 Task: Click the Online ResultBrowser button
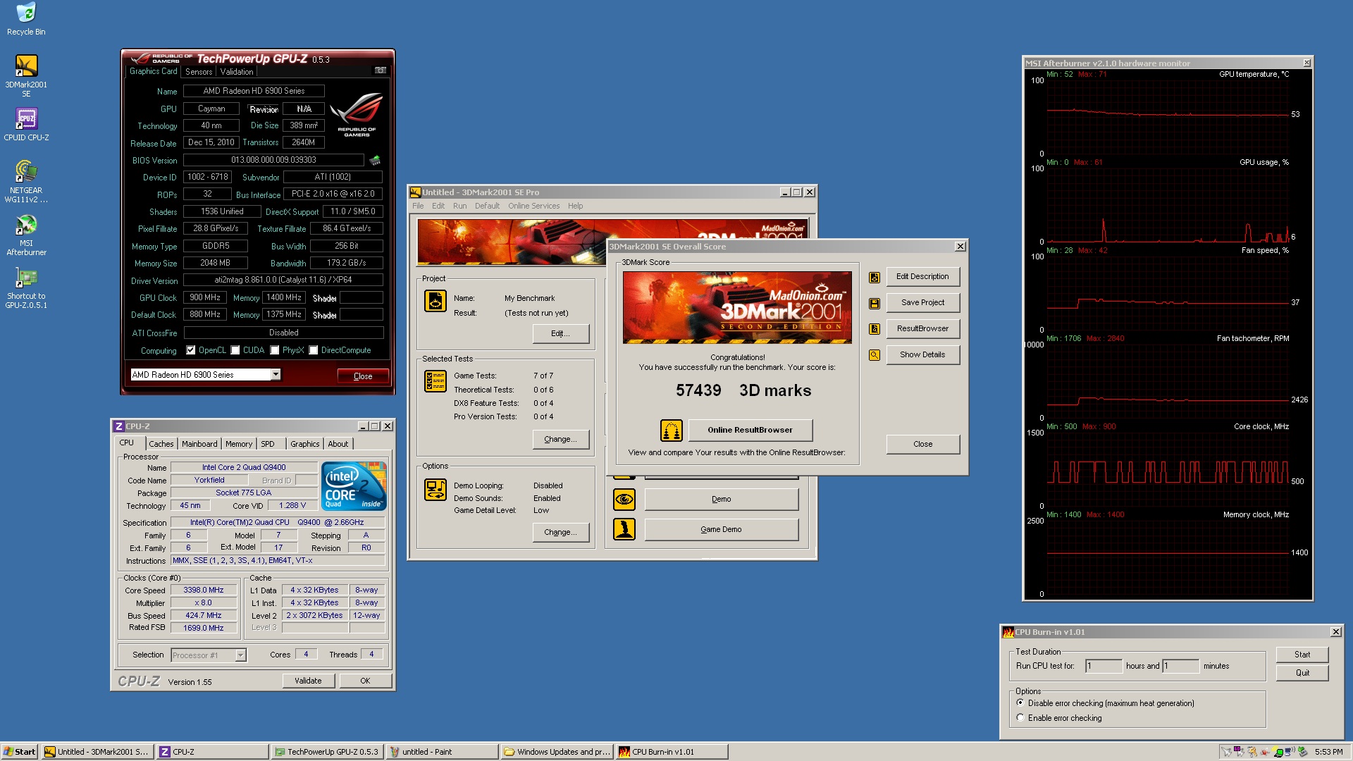750,430
